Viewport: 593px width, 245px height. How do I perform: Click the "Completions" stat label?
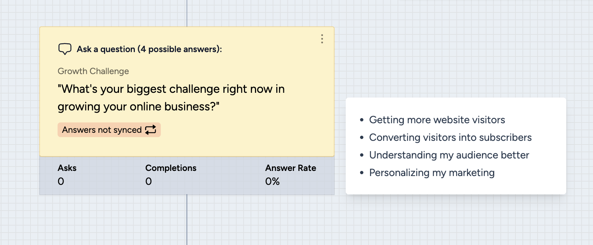pos(171,168)
